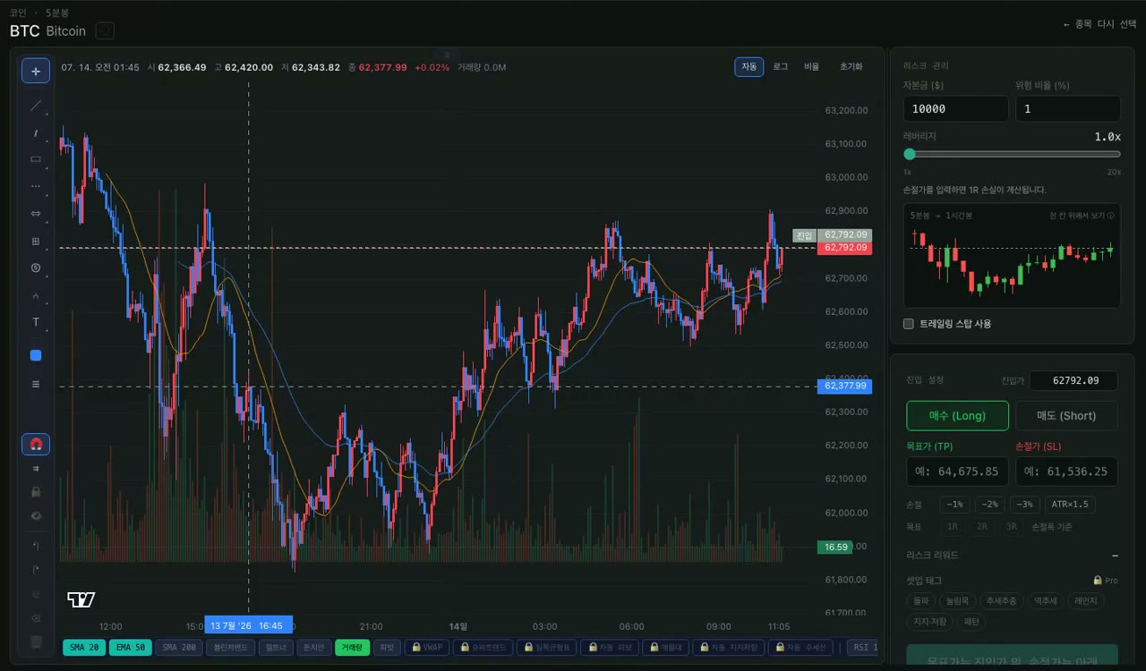Switch to 비율 scale mode
The width and height of the screenshot is (1146, 671).
[x=811, y=67]
